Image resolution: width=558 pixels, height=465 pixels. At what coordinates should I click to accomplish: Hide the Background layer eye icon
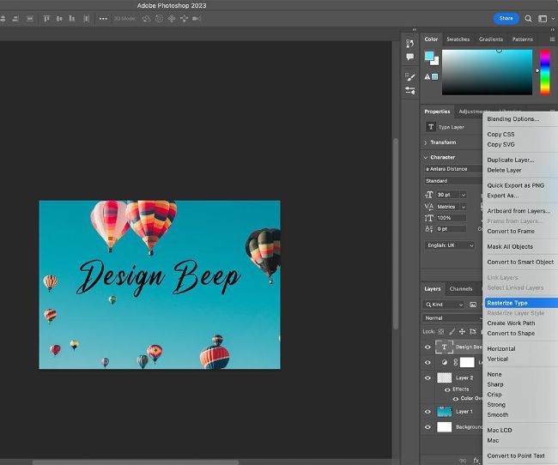428,426
